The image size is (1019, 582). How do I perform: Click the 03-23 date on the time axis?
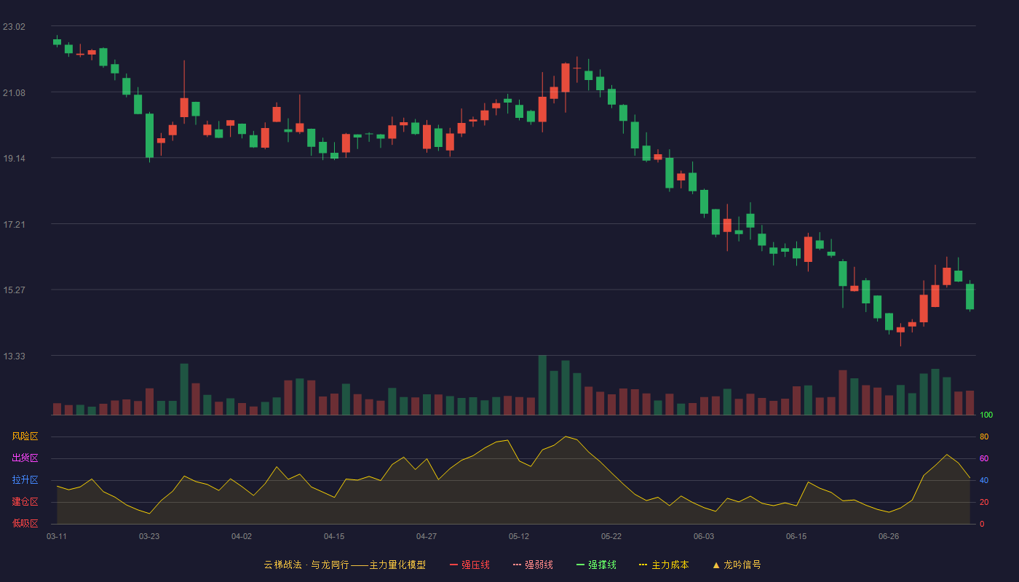pyautogui.click(x=149, y=536)
